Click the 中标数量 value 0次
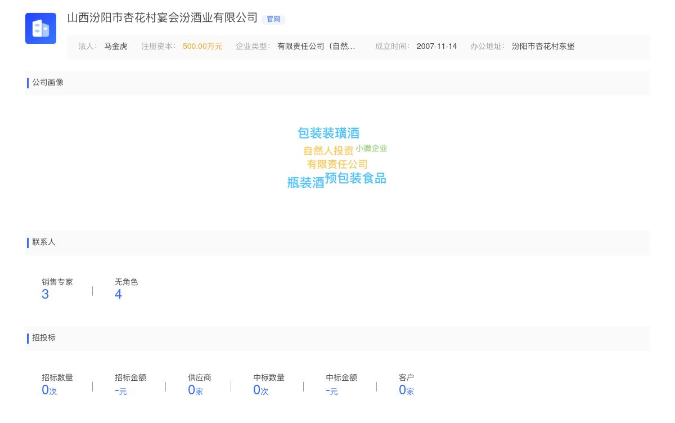The height and width of the screenshot is (423, 675). click(x=261, y=390)
